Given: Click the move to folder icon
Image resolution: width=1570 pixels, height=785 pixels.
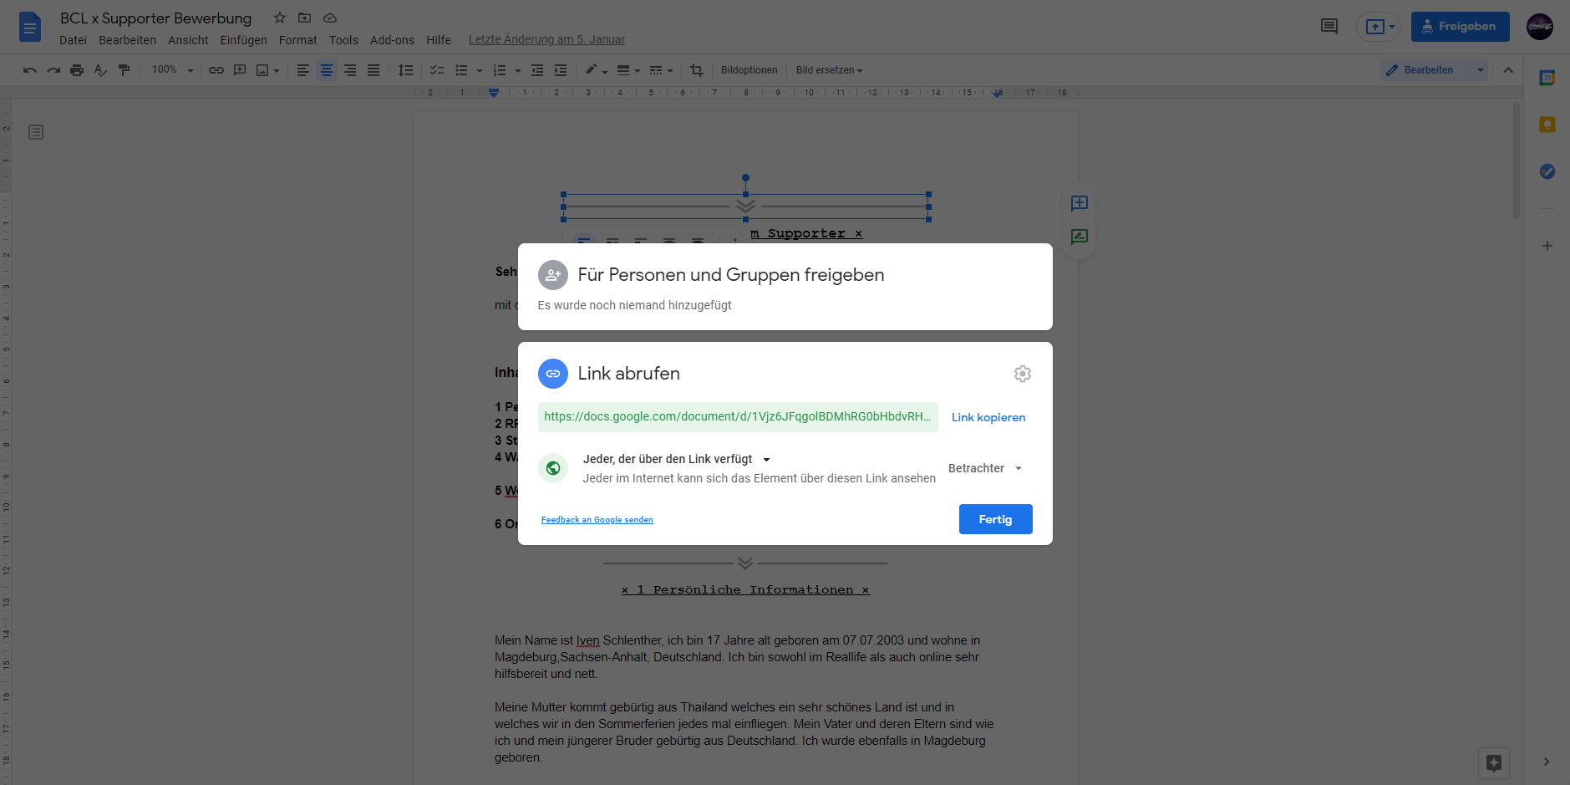Looking at the screenshot, I should [305, 18].
